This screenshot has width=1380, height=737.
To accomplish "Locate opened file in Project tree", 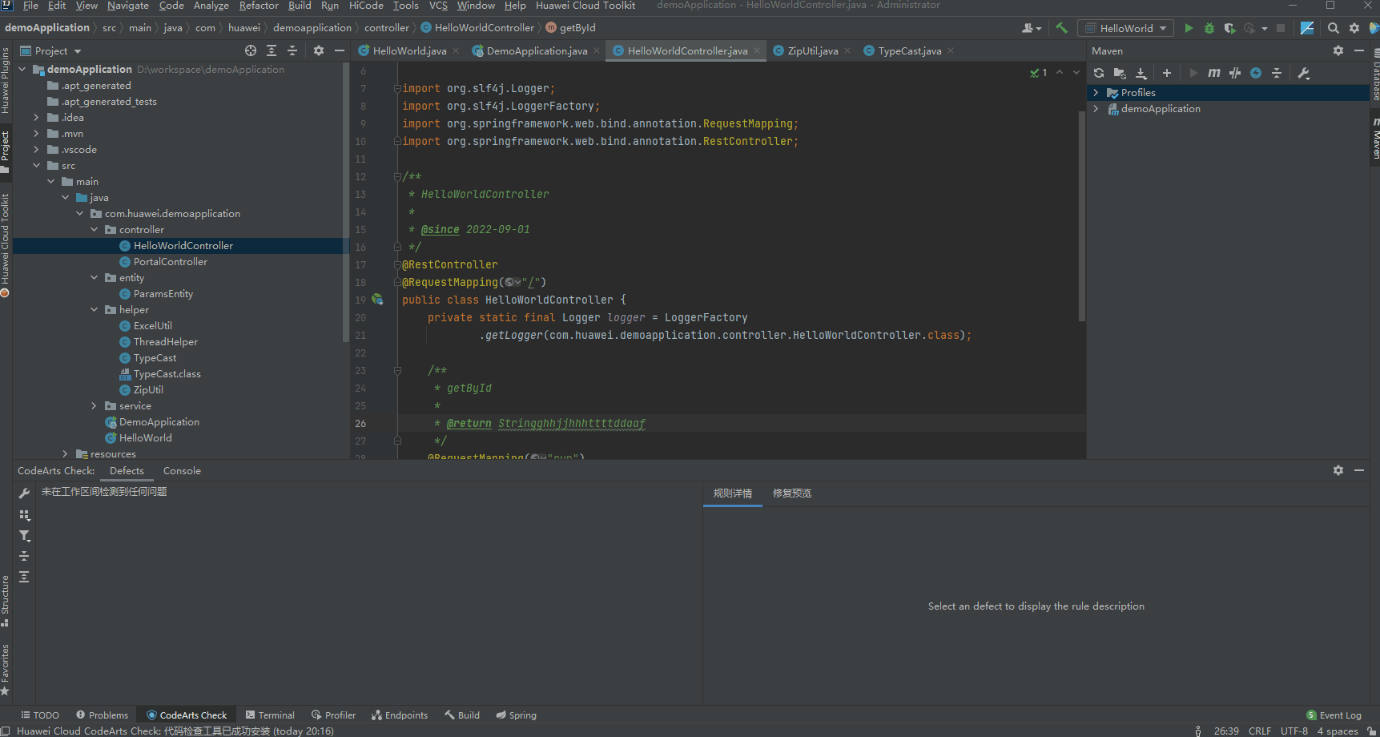I will coord(251,50).
